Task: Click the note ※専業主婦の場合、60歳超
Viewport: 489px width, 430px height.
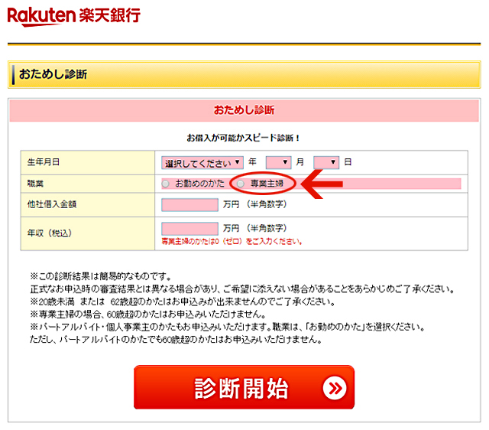Action: (147, 314)
